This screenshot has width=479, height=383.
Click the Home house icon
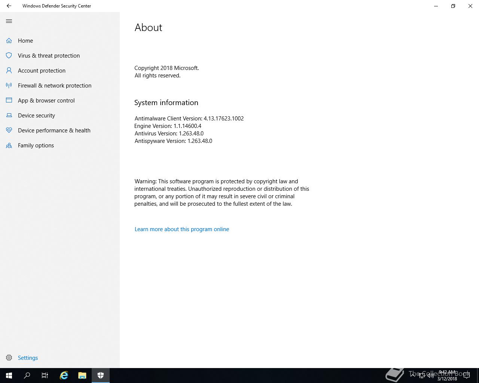click(x=9, y=40)
